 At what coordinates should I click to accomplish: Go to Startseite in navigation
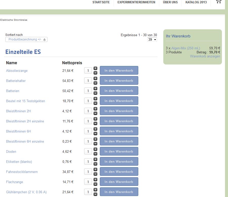[x=101, y=2]
